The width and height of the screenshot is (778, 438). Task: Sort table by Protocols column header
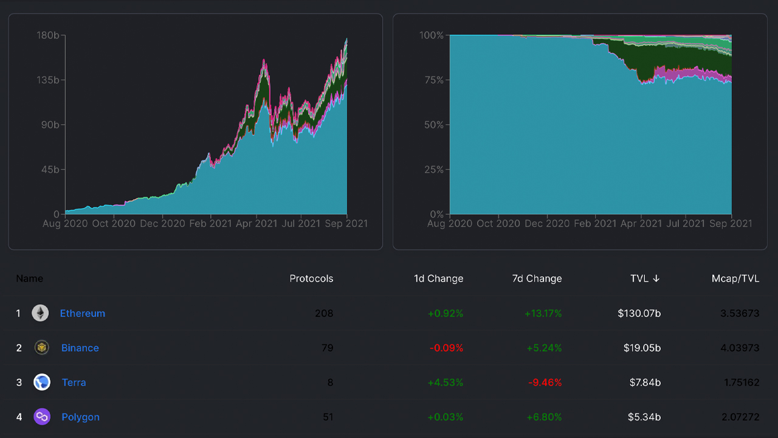click(311, 279)
